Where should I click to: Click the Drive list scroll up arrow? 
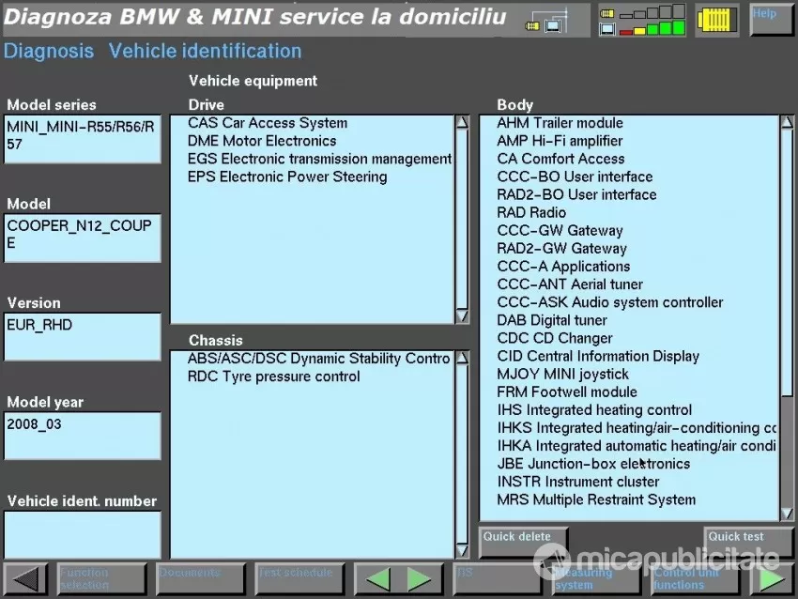[462, 123]
